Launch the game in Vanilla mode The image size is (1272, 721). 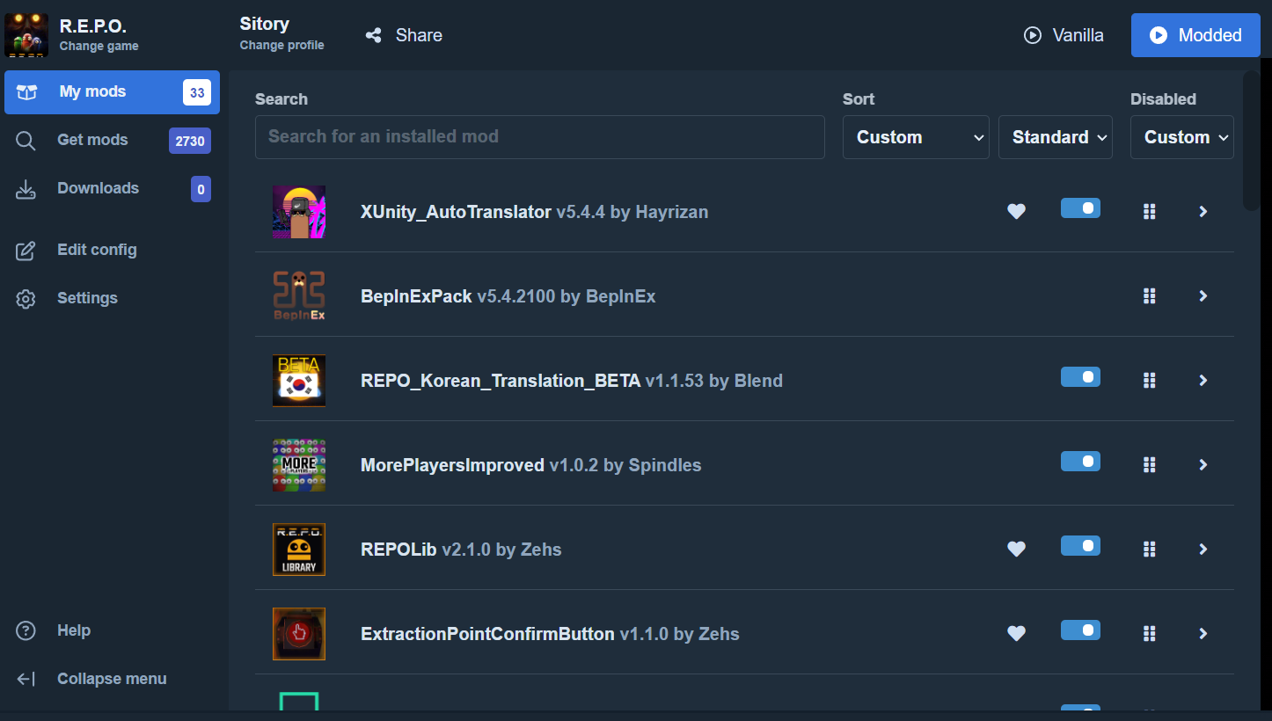pyautogui.click(x=1064, y=35)
